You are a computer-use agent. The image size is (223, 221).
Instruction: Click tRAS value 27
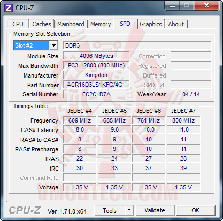(149, 158)
